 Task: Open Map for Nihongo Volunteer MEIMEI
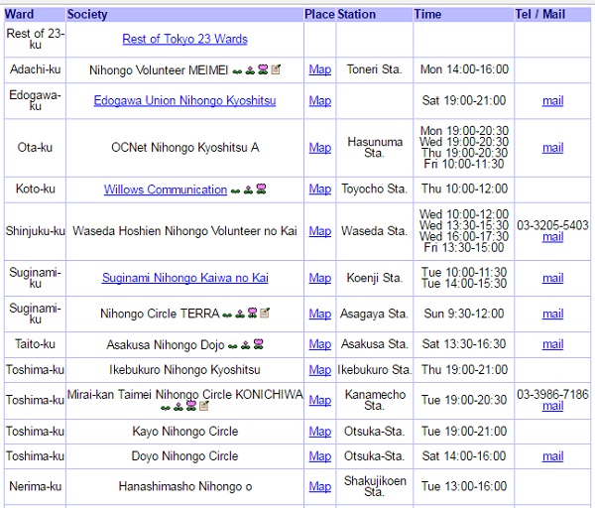pos(320,69)
